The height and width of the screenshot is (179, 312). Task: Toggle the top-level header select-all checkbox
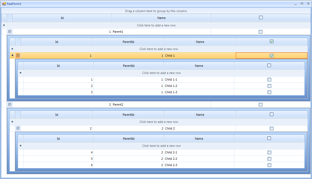tap(261, 18)
